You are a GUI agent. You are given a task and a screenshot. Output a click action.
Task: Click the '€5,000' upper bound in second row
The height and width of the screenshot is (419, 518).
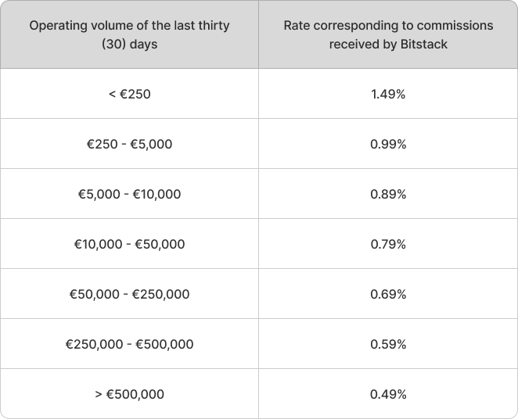(x=151, y=144)
